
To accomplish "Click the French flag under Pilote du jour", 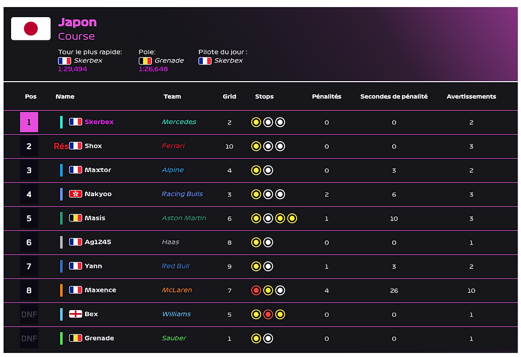I will click(205, 61).
